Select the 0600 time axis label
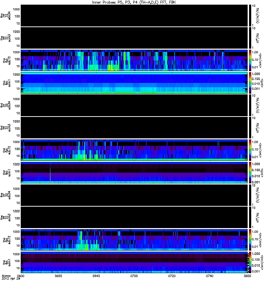The height and width of the screenshot is (286, 268). (21, 276)
